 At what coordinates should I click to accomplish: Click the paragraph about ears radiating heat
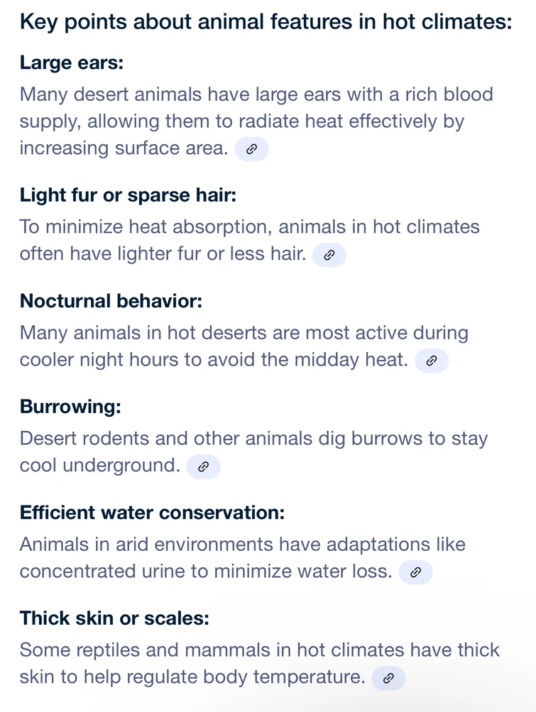pyautogui.click(x=241, y=121)
